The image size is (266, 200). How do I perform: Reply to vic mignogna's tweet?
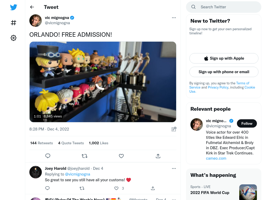point(48,156)
